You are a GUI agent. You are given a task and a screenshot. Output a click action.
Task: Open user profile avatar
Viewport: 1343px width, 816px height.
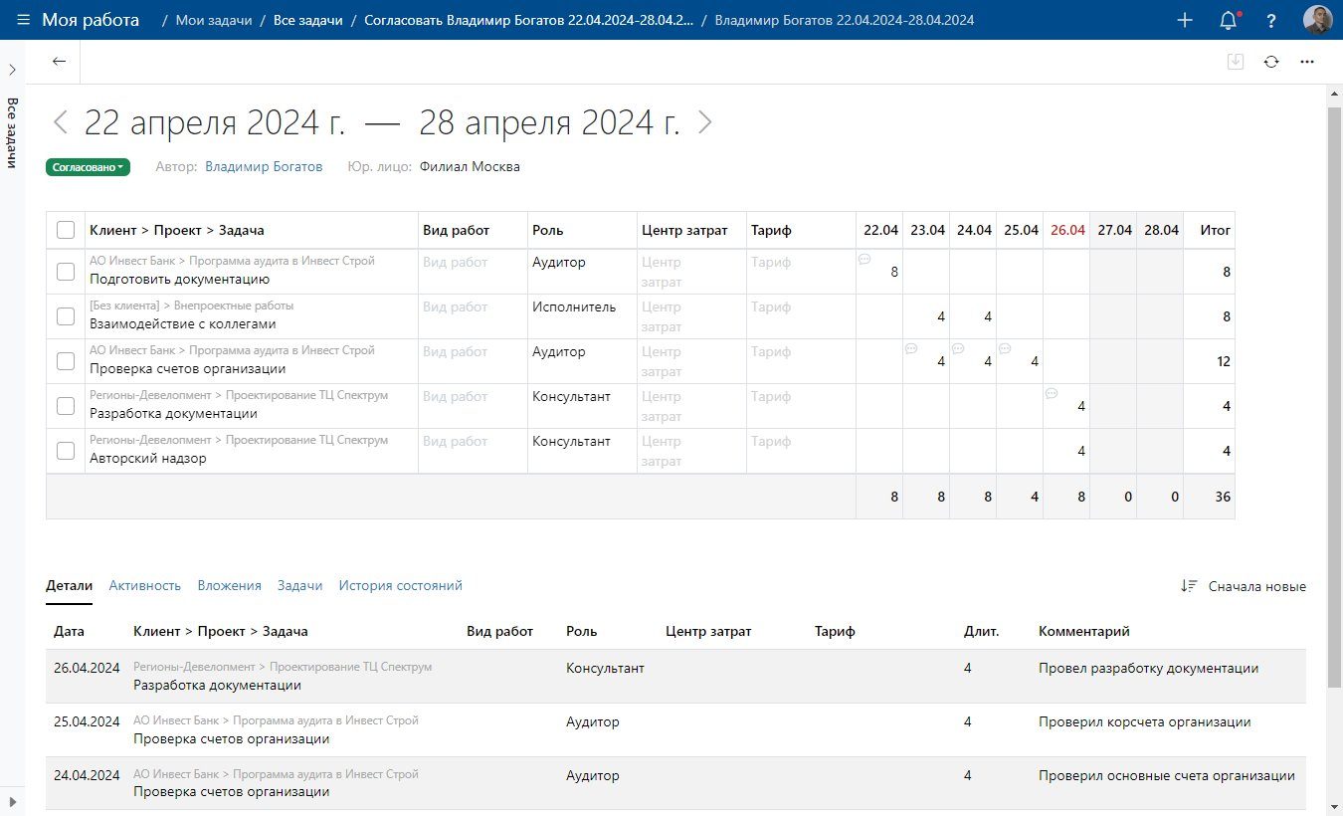click(1317, 20)
